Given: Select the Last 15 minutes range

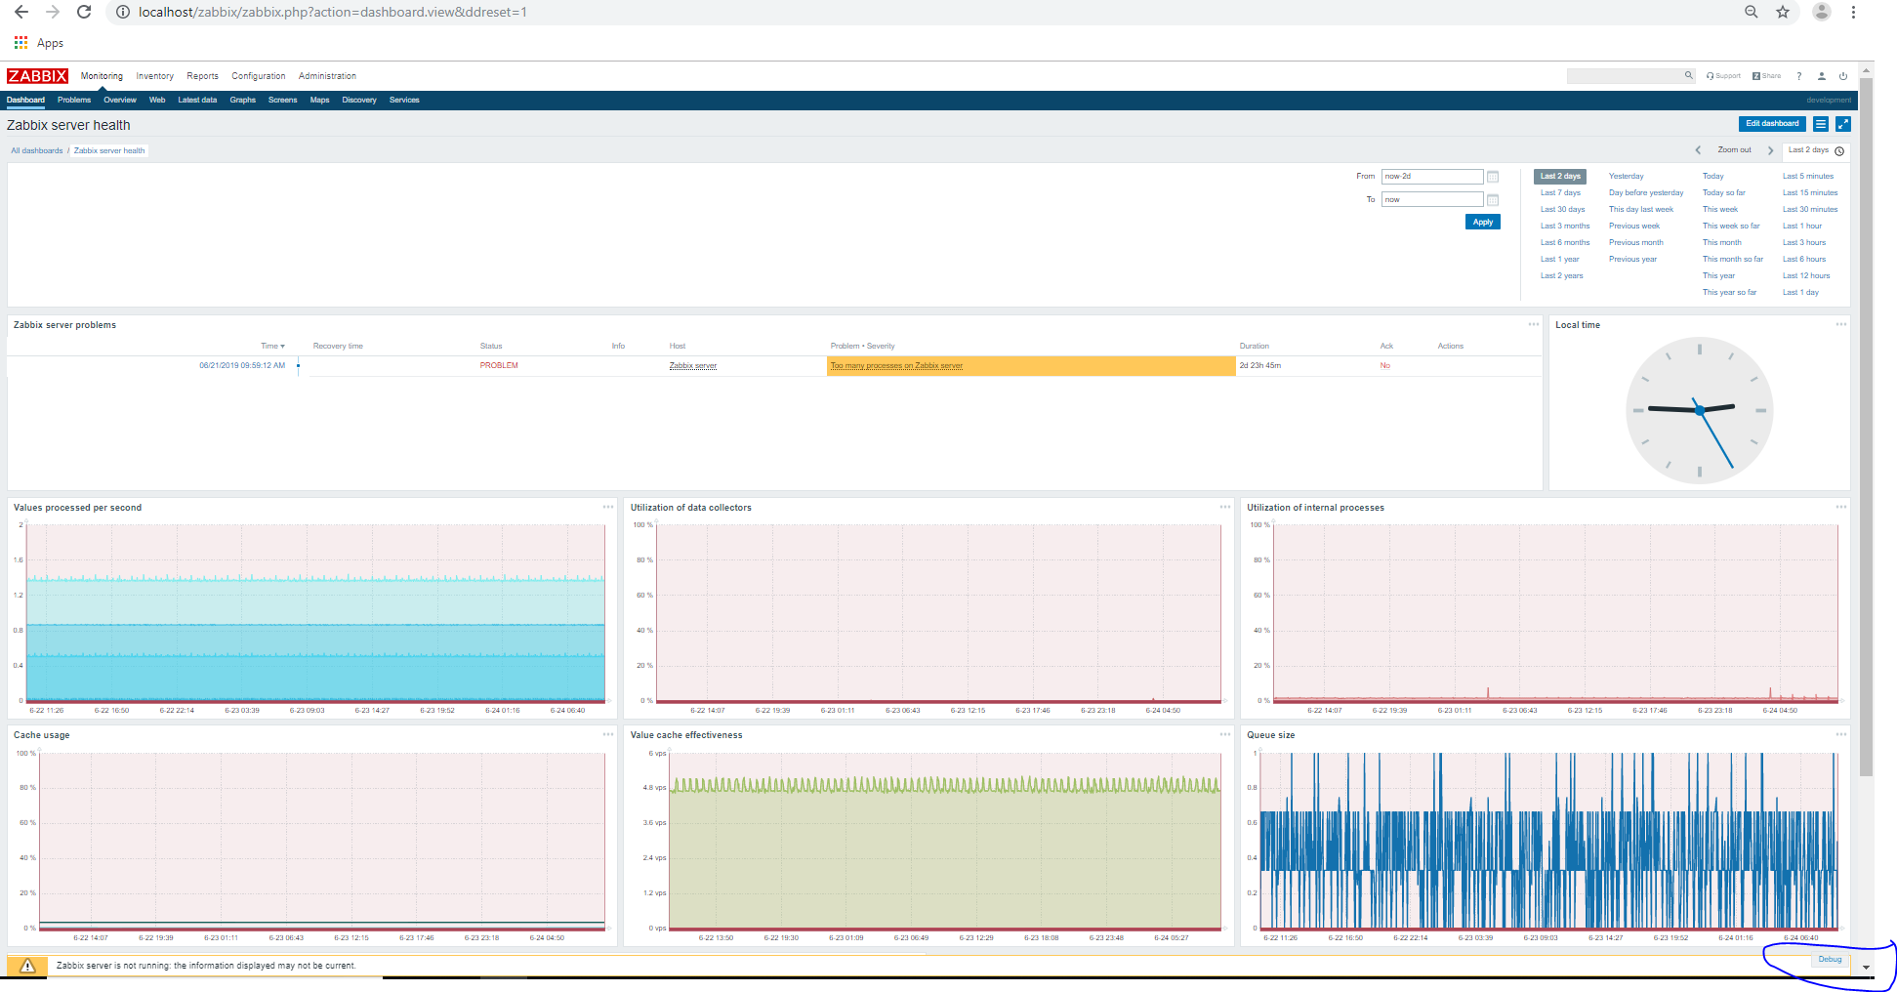Looking at the screenshot, I should point(1810,193).
